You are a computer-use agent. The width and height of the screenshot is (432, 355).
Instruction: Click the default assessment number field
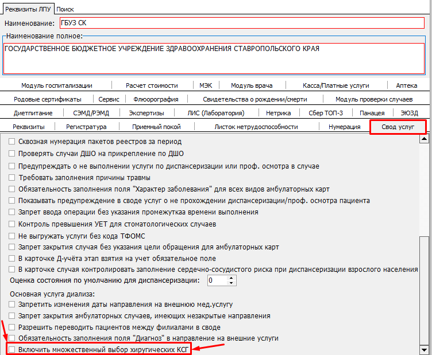(x=217, y=280)
